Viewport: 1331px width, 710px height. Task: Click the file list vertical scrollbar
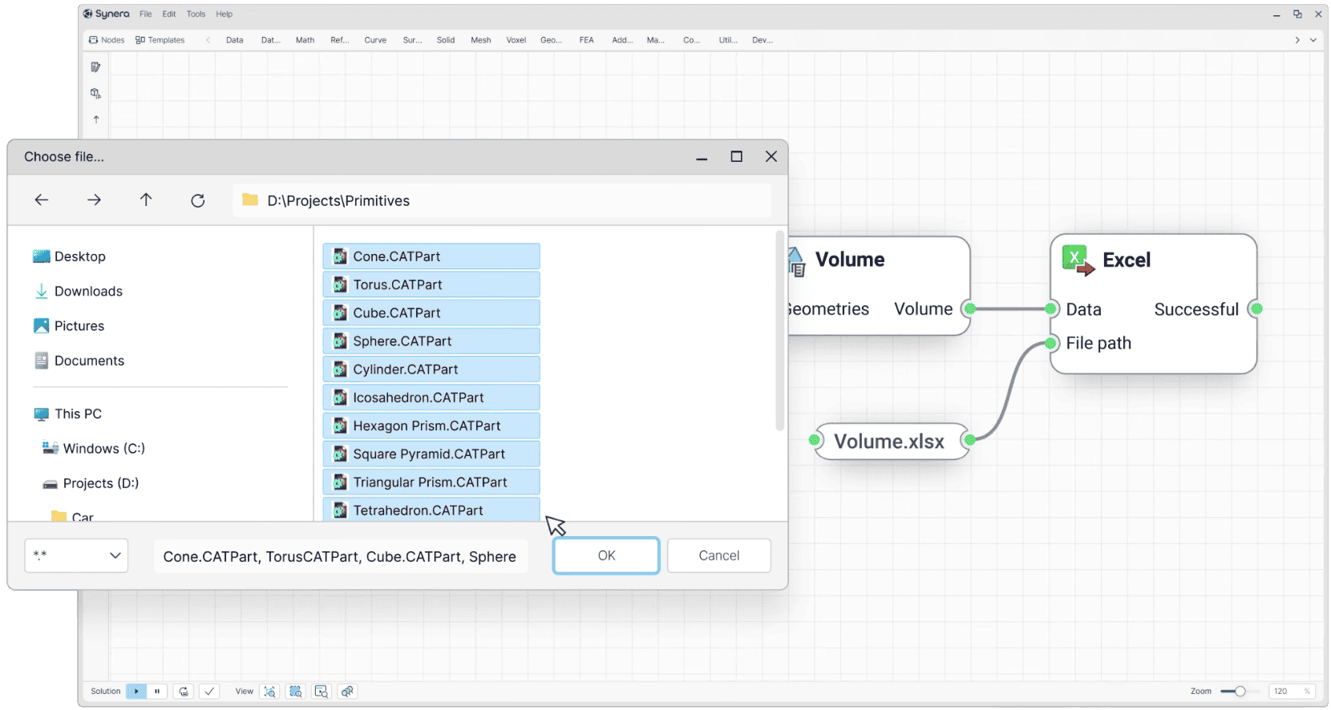coord(779,331)
